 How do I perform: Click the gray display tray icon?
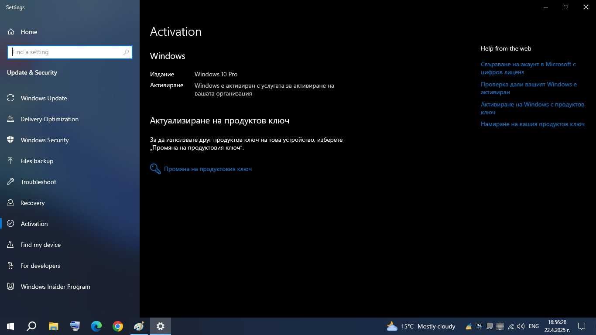490,326
